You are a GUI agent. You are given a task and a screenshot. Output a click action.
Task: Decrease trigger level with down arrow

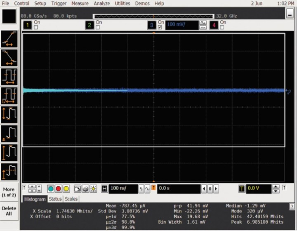click(276, 191)
